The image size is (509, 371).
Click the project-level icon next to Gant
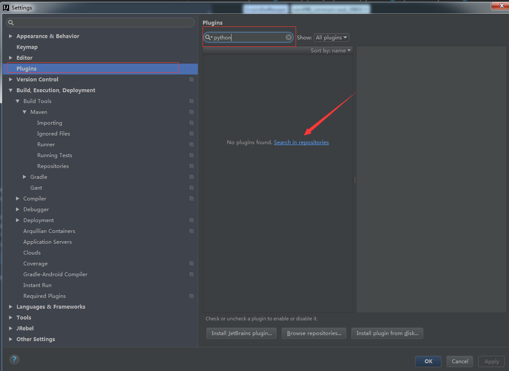pyautogui.click(x=191, y=188)
